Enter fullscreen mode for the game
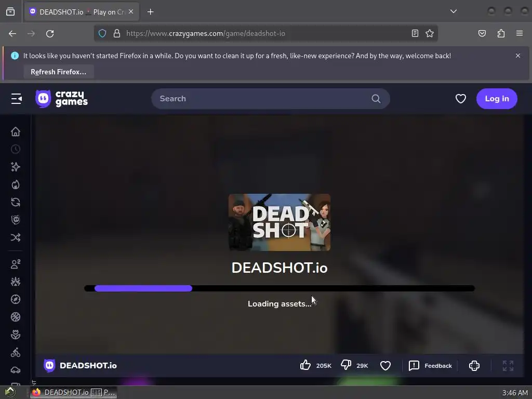The image size is (532, 399). click(508, 365)
